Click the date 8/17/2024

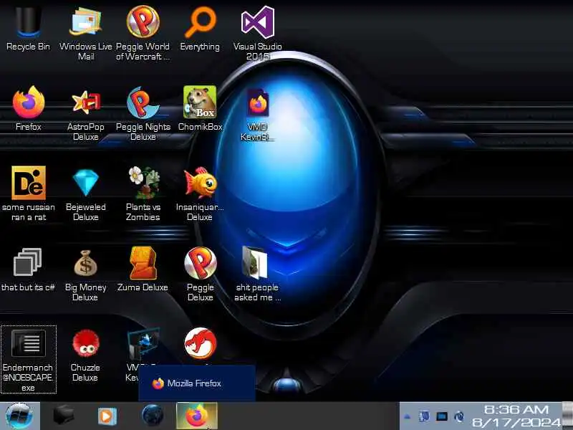point(516,422)
